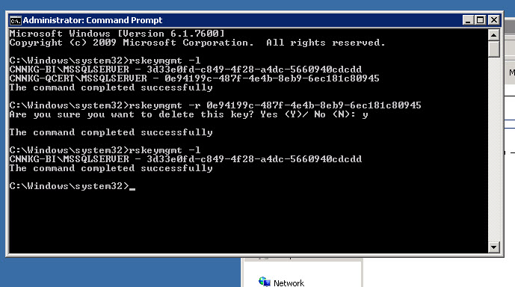Viewport: 515px width, 287px height.
Task: Click the CNNKG-QCERT\MSSQLSERVER key entry line
Action: (194, 78)
